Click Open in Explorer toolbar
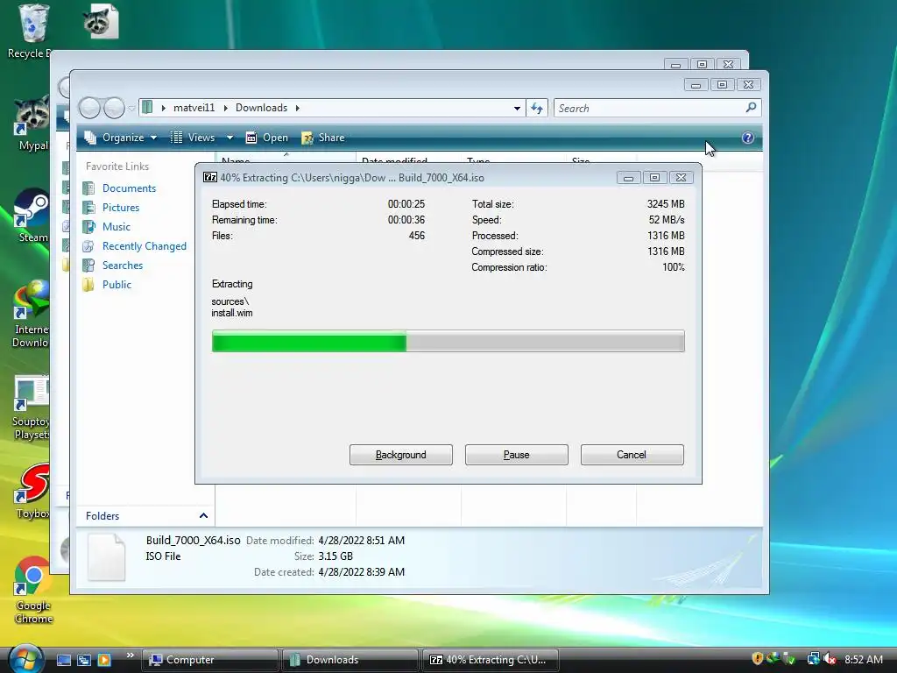This screenshot has height=673, width=897. 266,138
